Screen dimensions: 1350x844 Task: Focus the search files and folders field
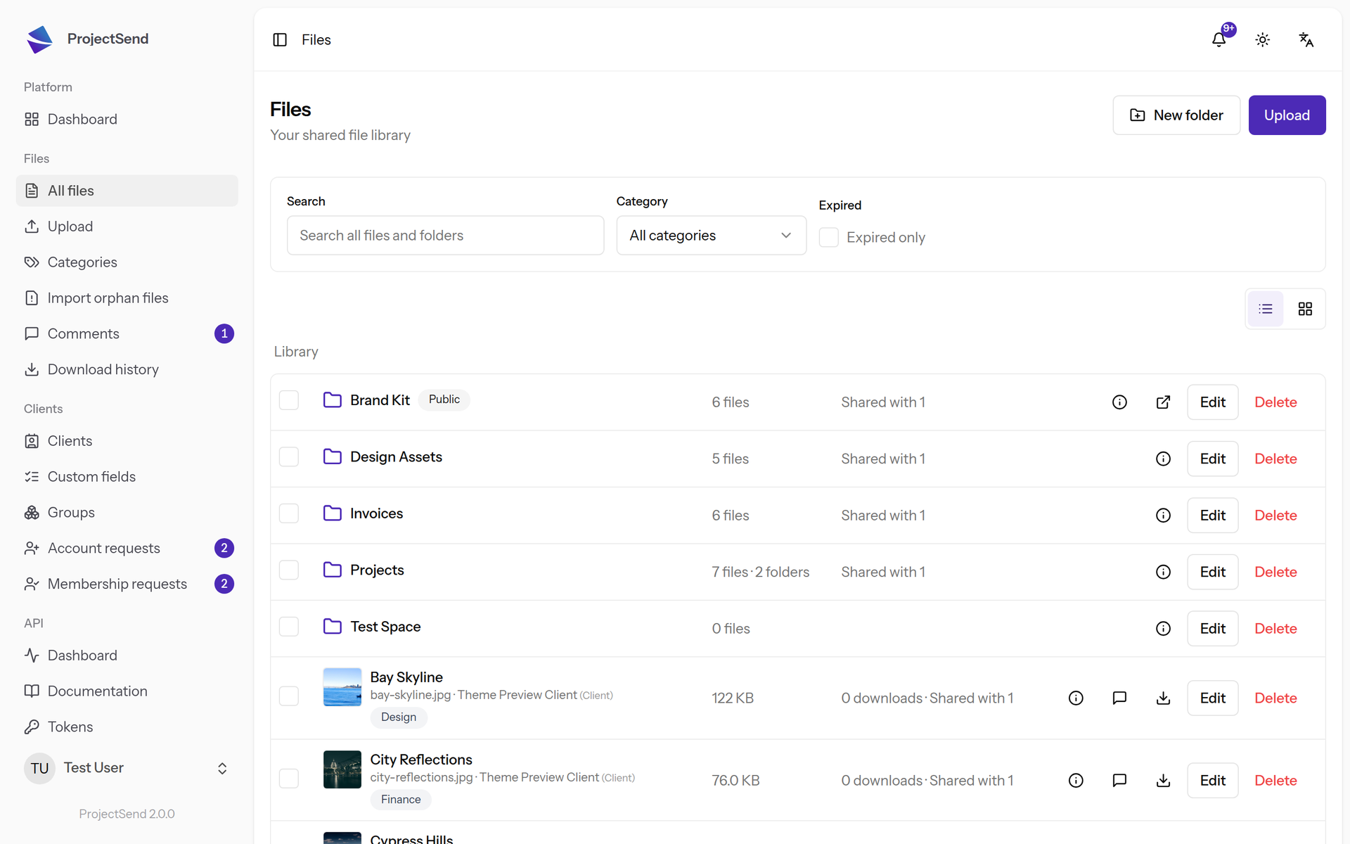point(445,236)
